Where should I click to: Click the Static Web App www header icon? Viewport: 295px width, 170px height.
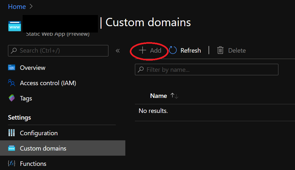[15, 26]
